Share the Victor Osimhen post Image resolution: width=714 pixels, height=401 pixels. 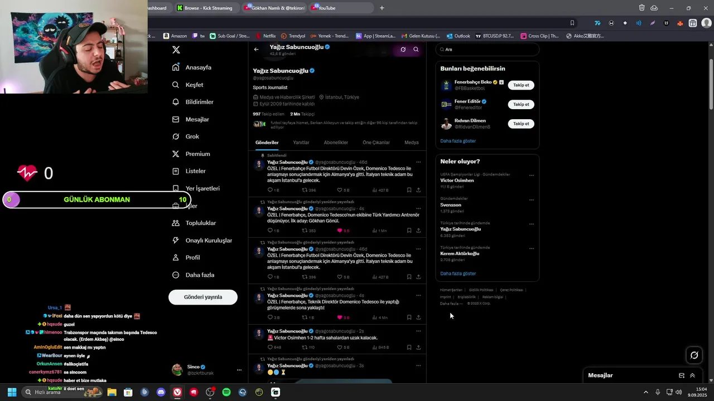click(418, 348)
